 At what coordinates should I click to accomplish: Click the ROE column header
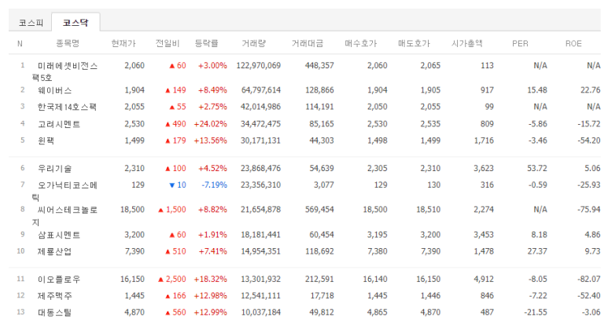573,43
